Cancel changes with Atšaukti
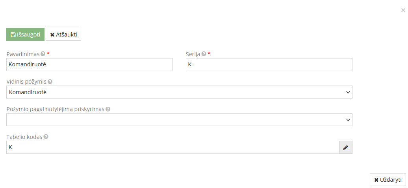This screenshot has width=408, height=188. click(x=63, y=35)
